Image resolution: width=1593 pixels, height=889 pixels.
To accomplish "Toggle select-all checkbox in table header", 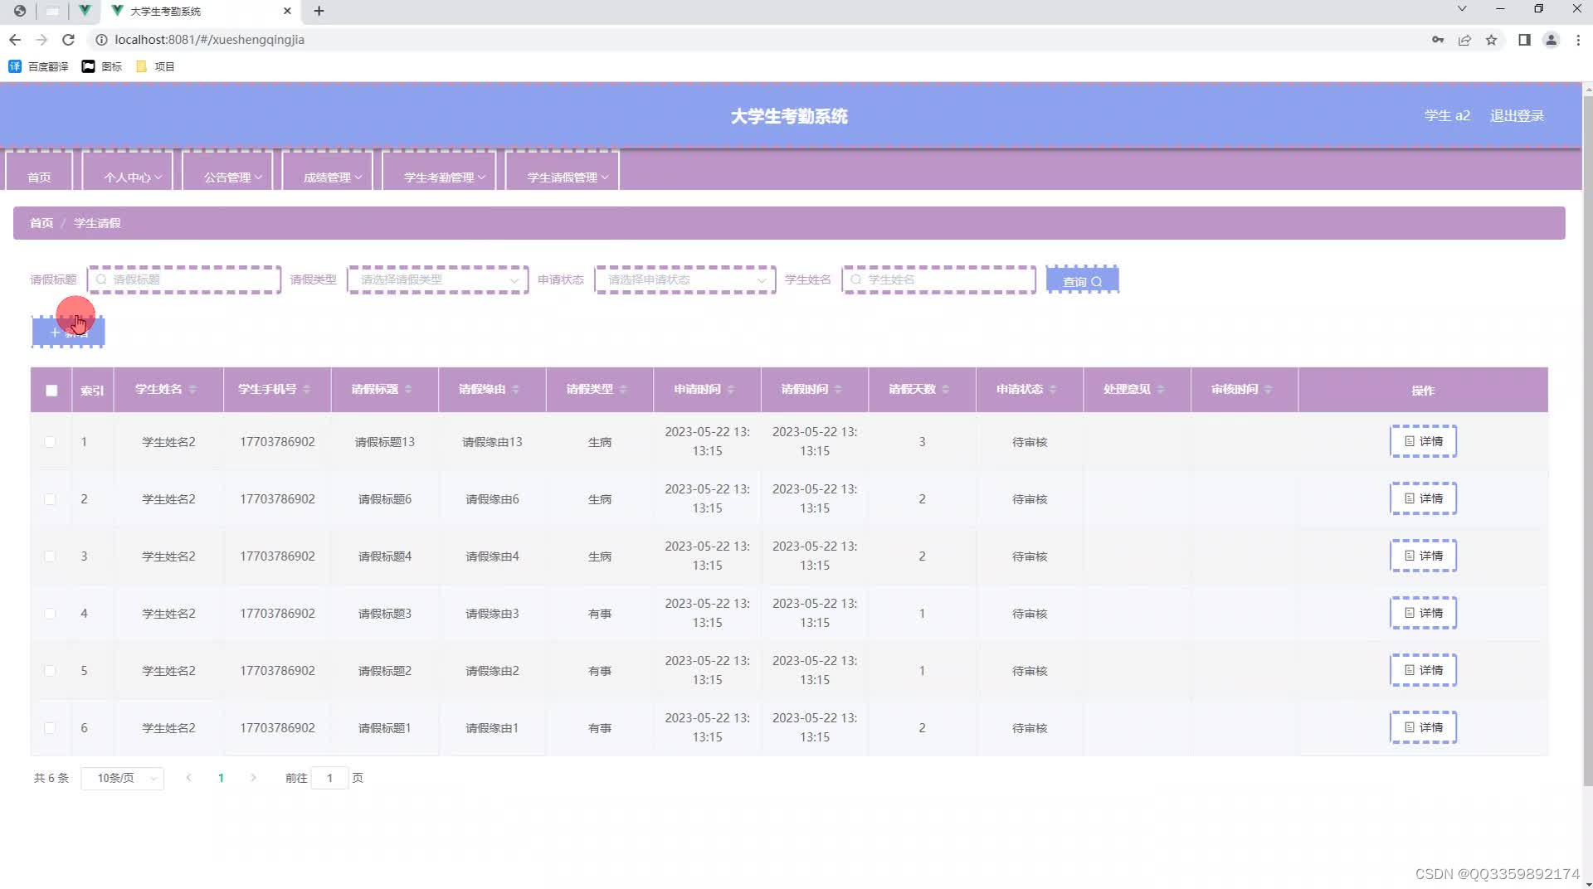I will (51, 390).
